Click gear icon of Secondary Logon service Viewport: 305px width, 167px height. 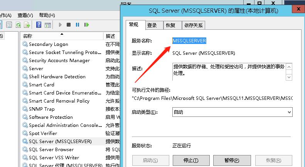[25, 44]
